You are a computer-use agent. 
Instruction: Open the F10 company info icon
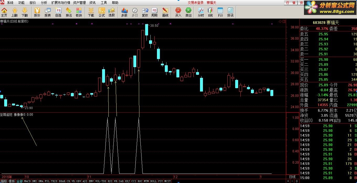220,12
